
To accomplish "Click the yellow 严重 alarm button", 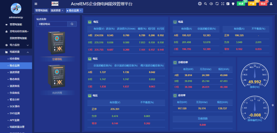I will tap(252, 4).
